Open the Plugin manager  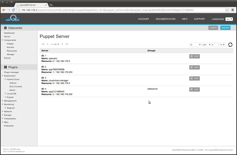(11, 72)
